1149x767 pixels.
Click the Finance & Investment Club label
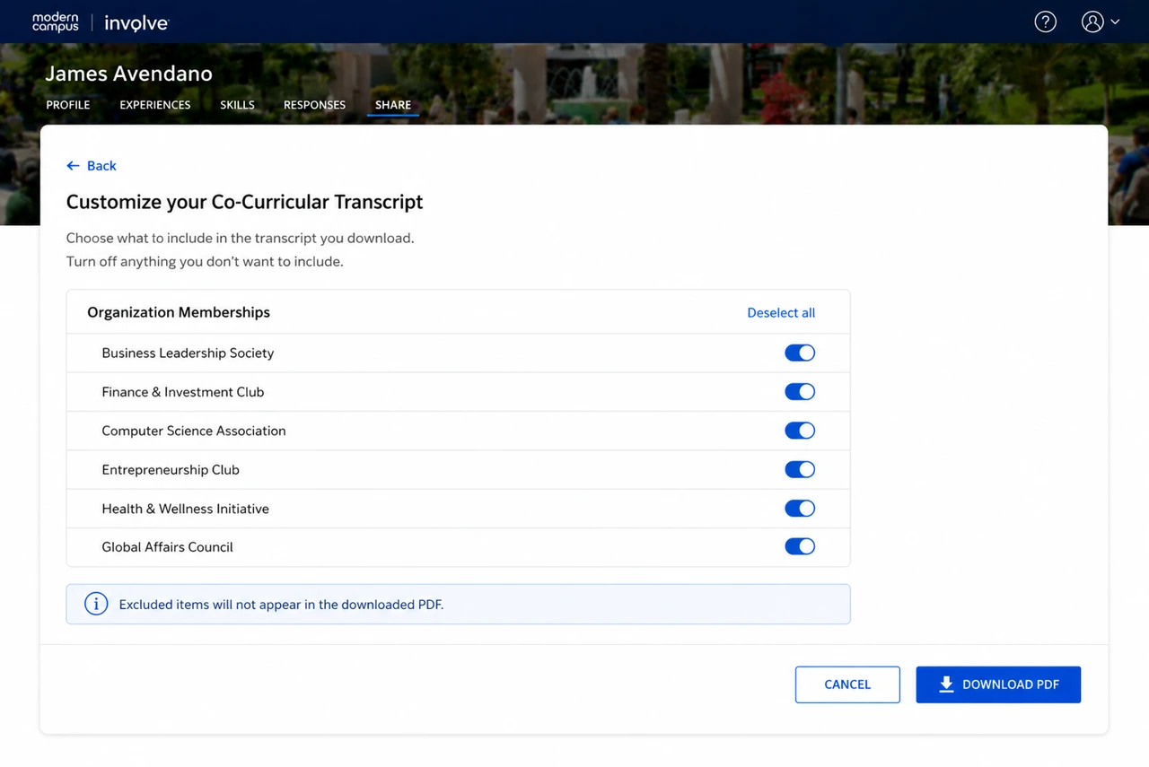pos(183,392)
